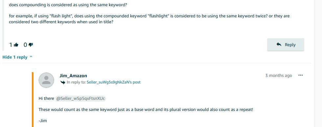
Task: Click the Reply button
Action: tap(286, 45)
